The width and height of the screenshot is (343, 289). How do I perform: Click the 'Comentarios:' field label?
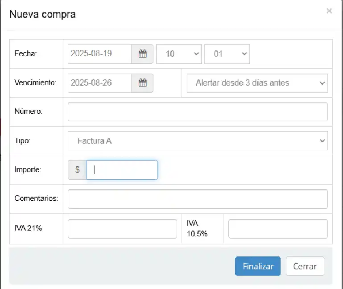[36, 198]
